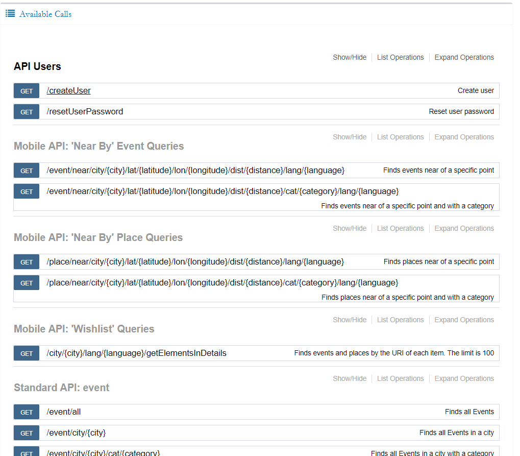Click the GET badge for /event/all
The width and height of the screenshot is (520, 456).
tap(27, 412)
